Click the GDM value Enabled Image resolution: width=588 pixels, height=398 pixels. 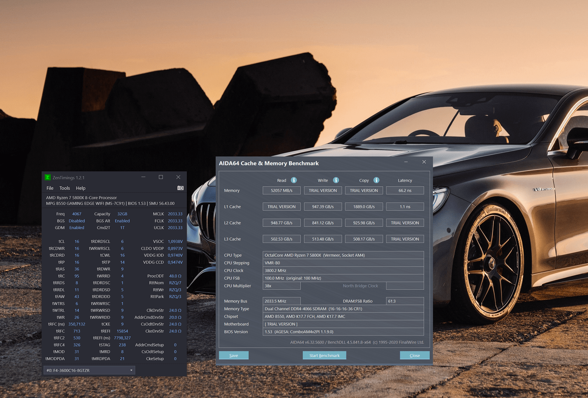point(77,228)
